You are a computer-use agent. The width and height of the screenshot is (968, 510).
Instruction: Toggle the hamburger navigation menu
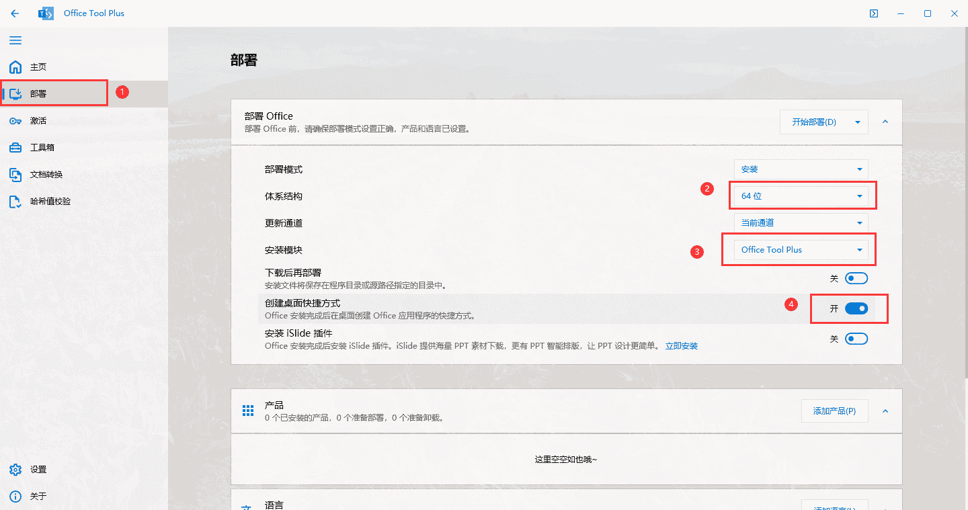pos(15,40)
